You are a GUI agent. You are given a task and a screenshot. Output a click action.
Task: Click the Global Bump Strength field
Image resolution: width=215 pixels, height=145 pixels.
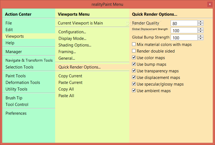tap(184, 37)
